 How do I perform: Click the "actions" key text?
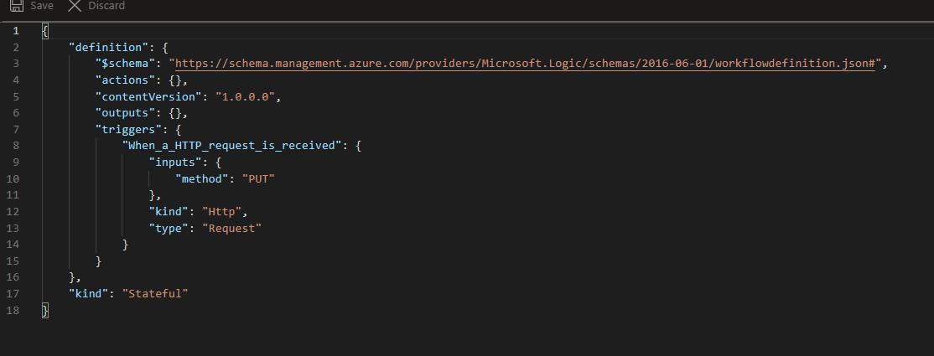coord(125,80)
